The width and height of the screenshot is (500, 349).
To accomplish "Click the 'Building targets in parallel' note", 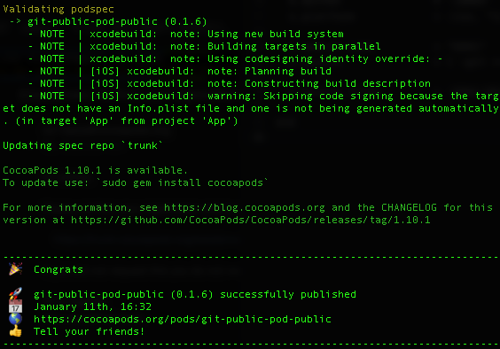I will tap(294, 47).
